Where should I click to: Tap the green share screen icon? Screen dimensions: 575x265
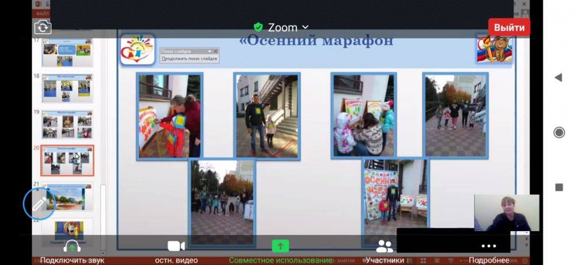coord(281,246)
